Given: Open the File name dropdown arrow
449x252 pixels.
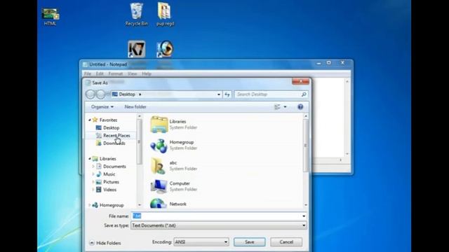Looking at the screenshot, I should 304,216.
